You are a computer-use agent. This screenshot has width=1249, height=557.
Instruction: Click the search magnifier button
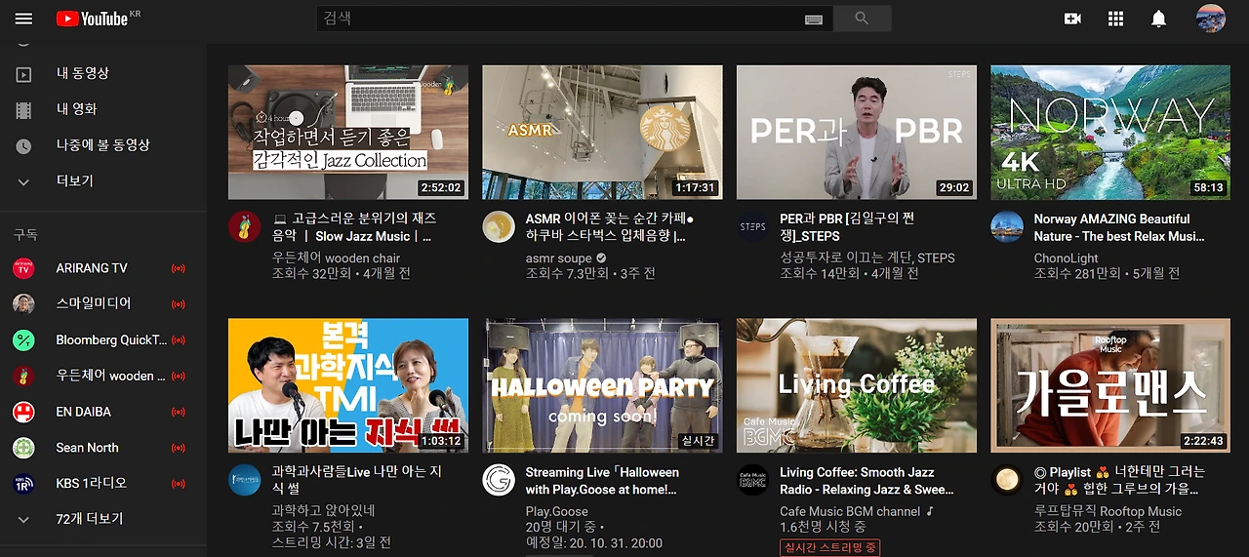click(x=861, y=19)
